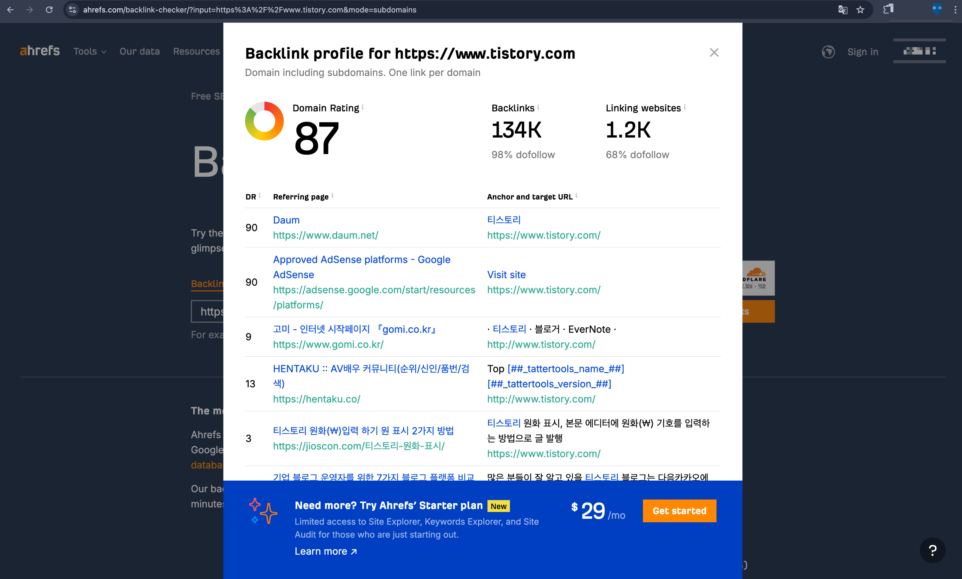Open Resources menu item

tap(196, 52)
